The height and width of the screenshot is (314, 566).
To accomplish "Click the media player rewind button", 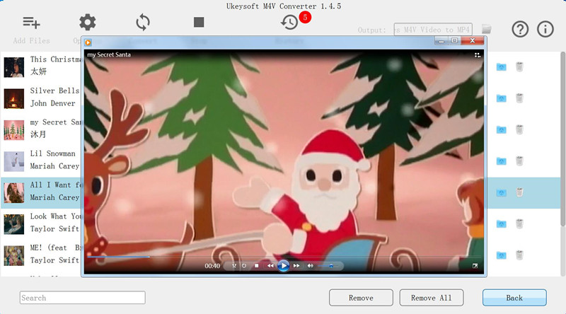I will click(270, 266).
